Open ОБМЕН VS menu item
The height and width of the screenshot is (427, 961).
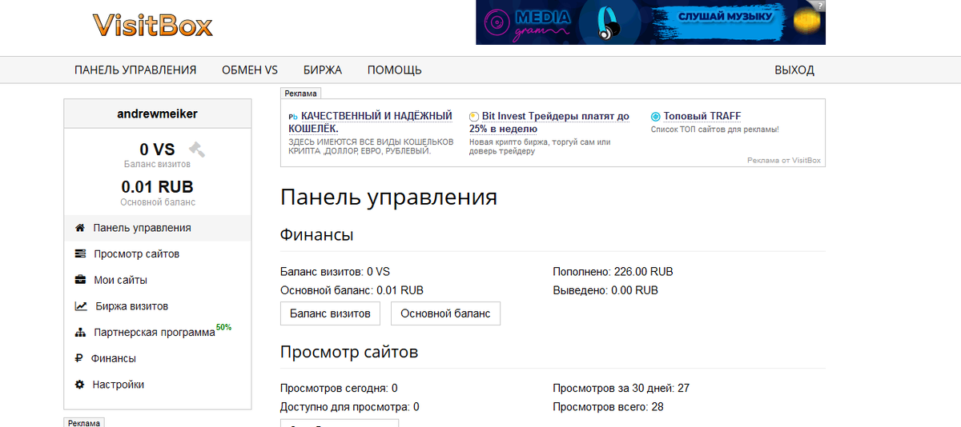(x=250, y=70)
